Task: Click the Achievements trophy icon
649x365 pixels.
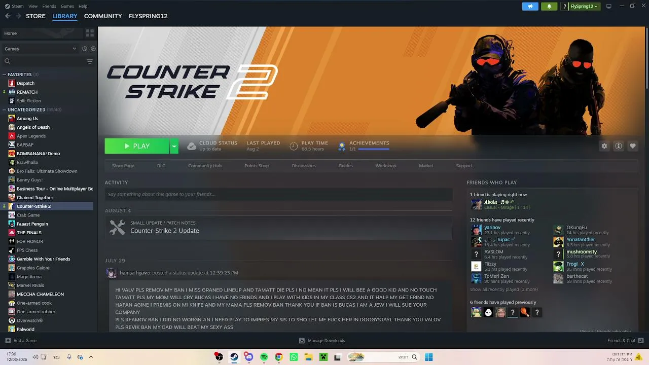Action: tap(342, 147)
